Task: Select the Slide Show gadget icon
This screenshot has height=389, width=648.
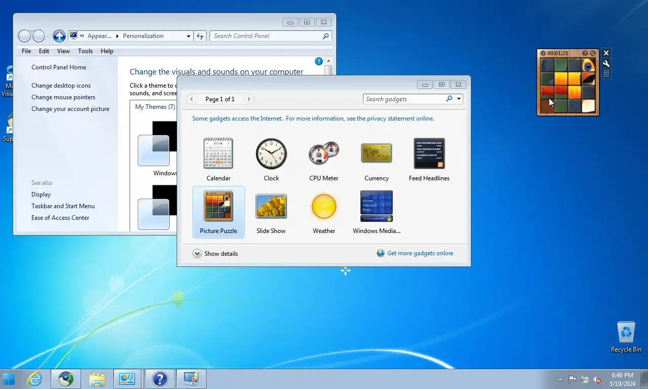Action: [271, 206]
